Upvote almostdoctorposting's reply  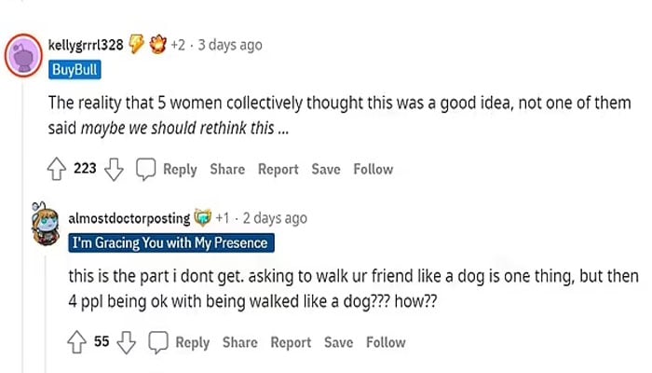tap(76, 342)
